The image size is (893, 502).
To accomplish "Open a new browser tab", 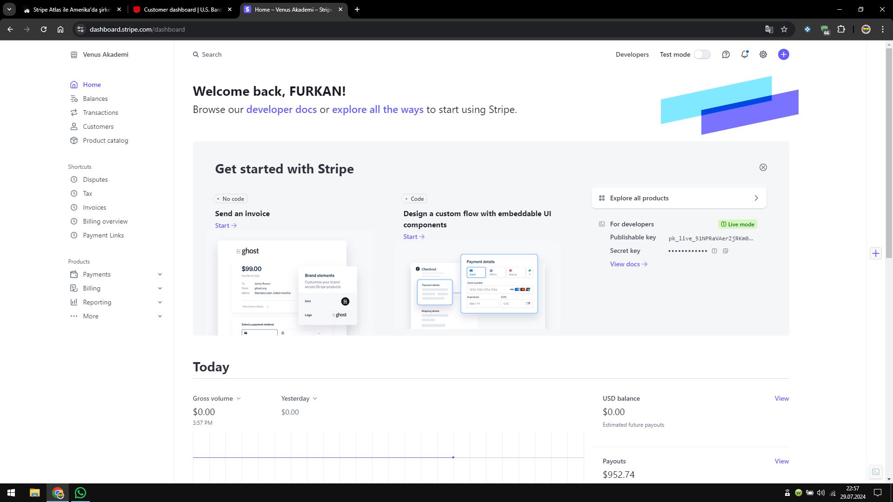I will point(357,9).
